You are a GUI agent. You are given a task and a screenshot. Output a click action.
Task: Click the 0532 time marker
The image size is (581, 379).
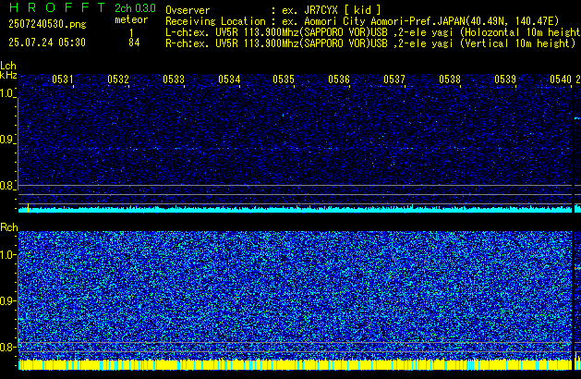118,79
